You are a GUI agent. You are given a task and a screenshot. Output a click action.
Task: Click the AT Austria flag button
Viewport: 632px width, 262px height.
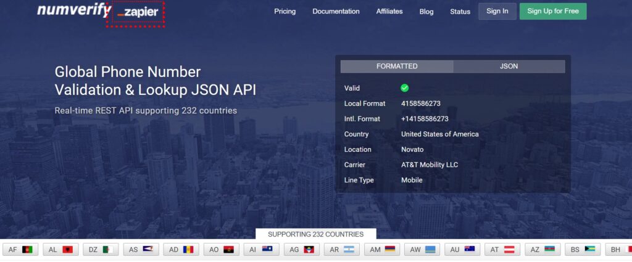tap(502, 250)
